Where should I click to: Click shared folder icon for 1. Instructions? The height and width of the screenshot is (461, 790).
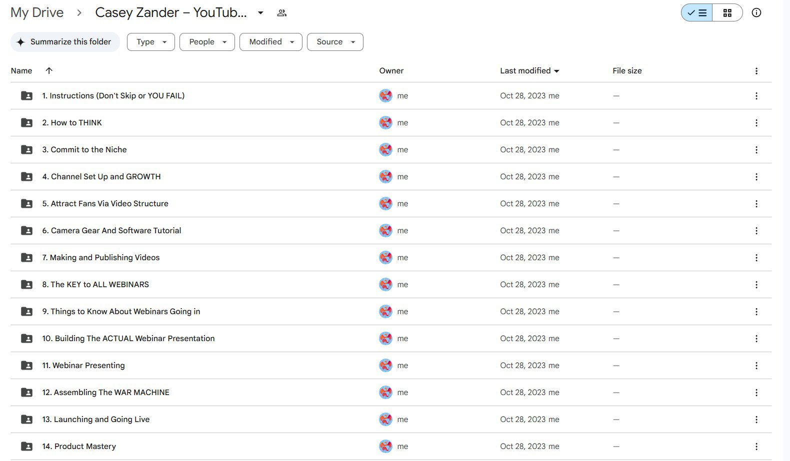click(26, 96)
